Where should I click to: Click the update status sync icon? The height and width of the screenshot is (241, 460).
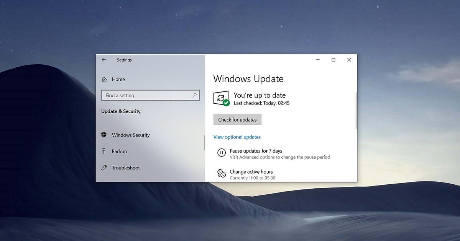click(221, 99)
